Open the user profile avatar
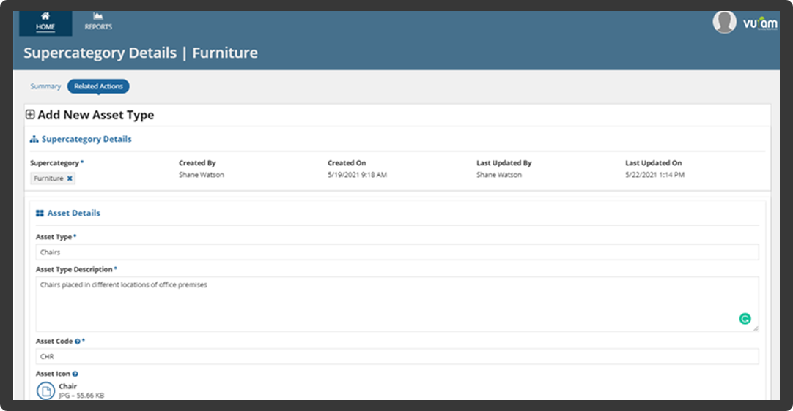The image size is (793, 411). (x=724, y=22)
